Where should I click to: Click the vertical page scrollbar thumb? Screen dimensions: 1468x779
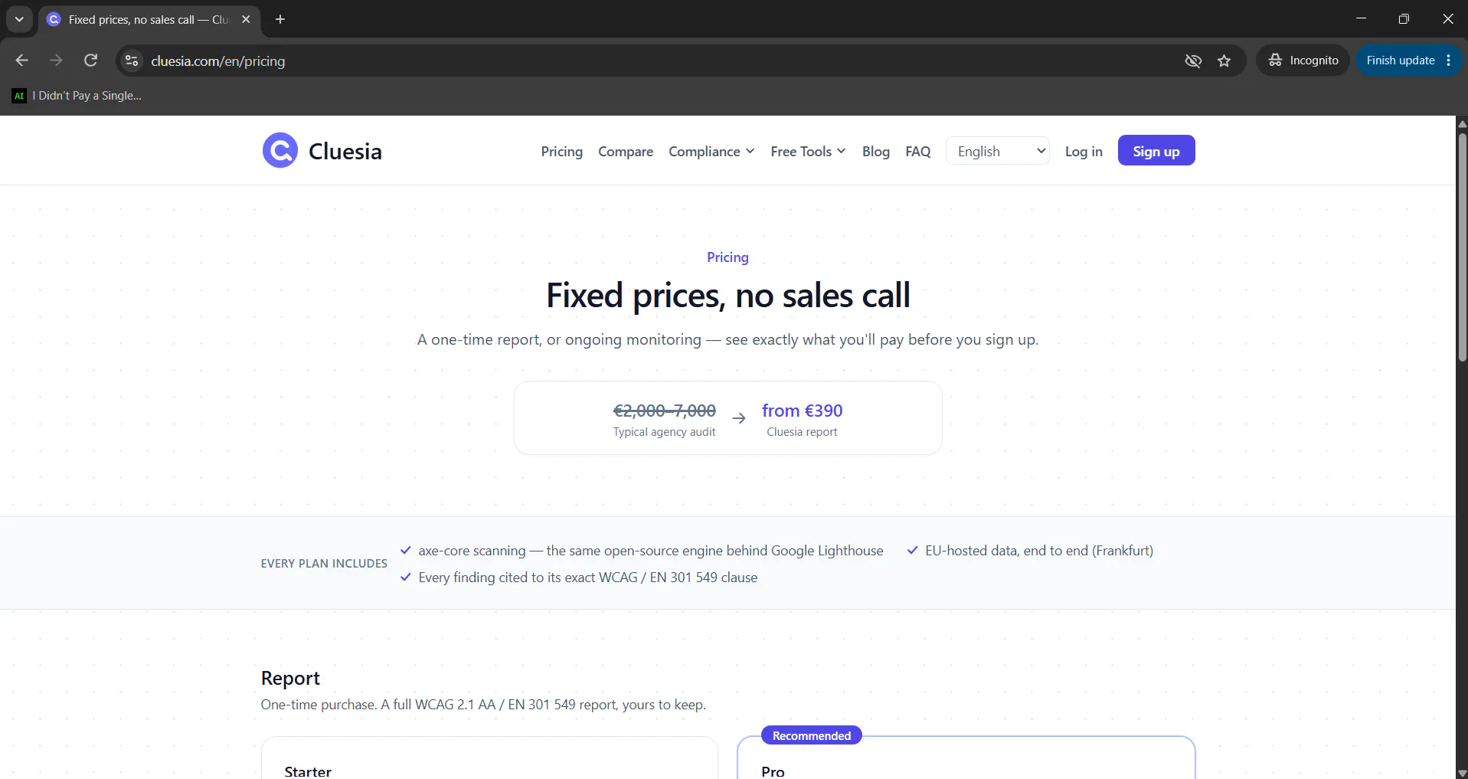(x=1462, y=247)
